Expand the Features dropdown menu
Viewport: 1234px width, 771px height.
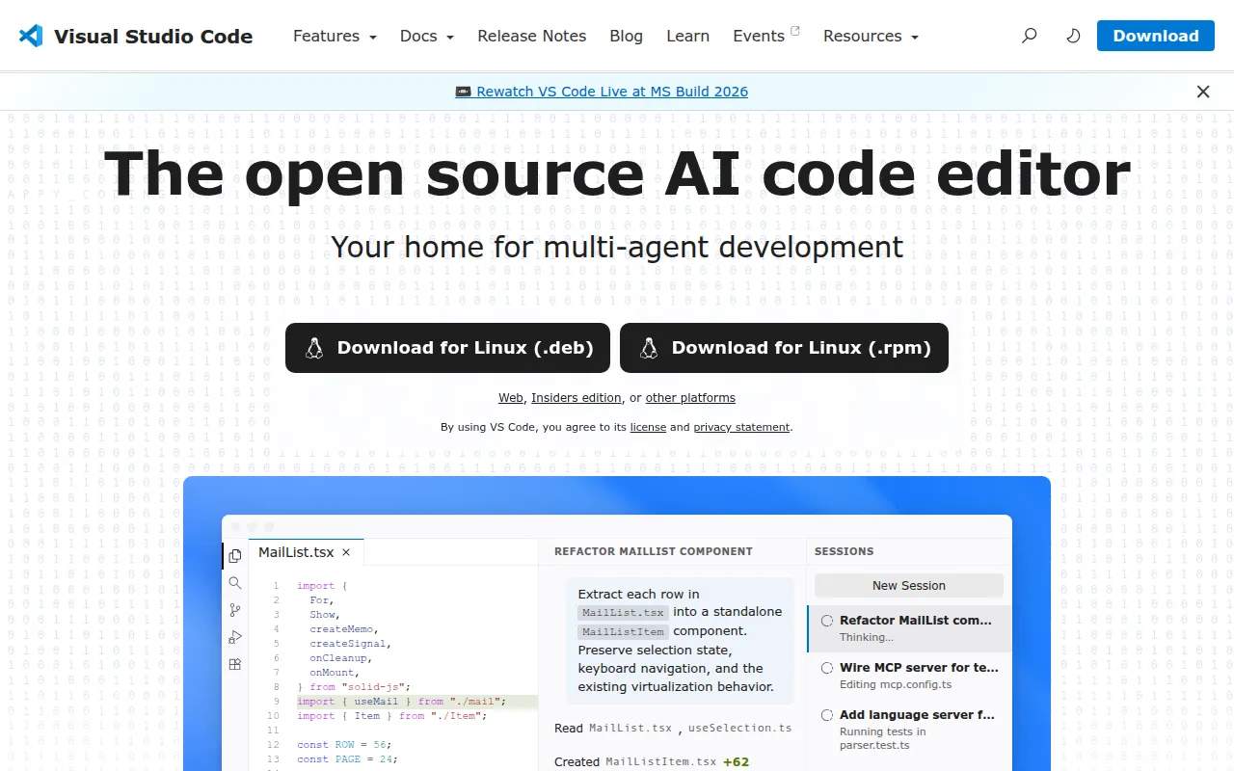(335, 36)
